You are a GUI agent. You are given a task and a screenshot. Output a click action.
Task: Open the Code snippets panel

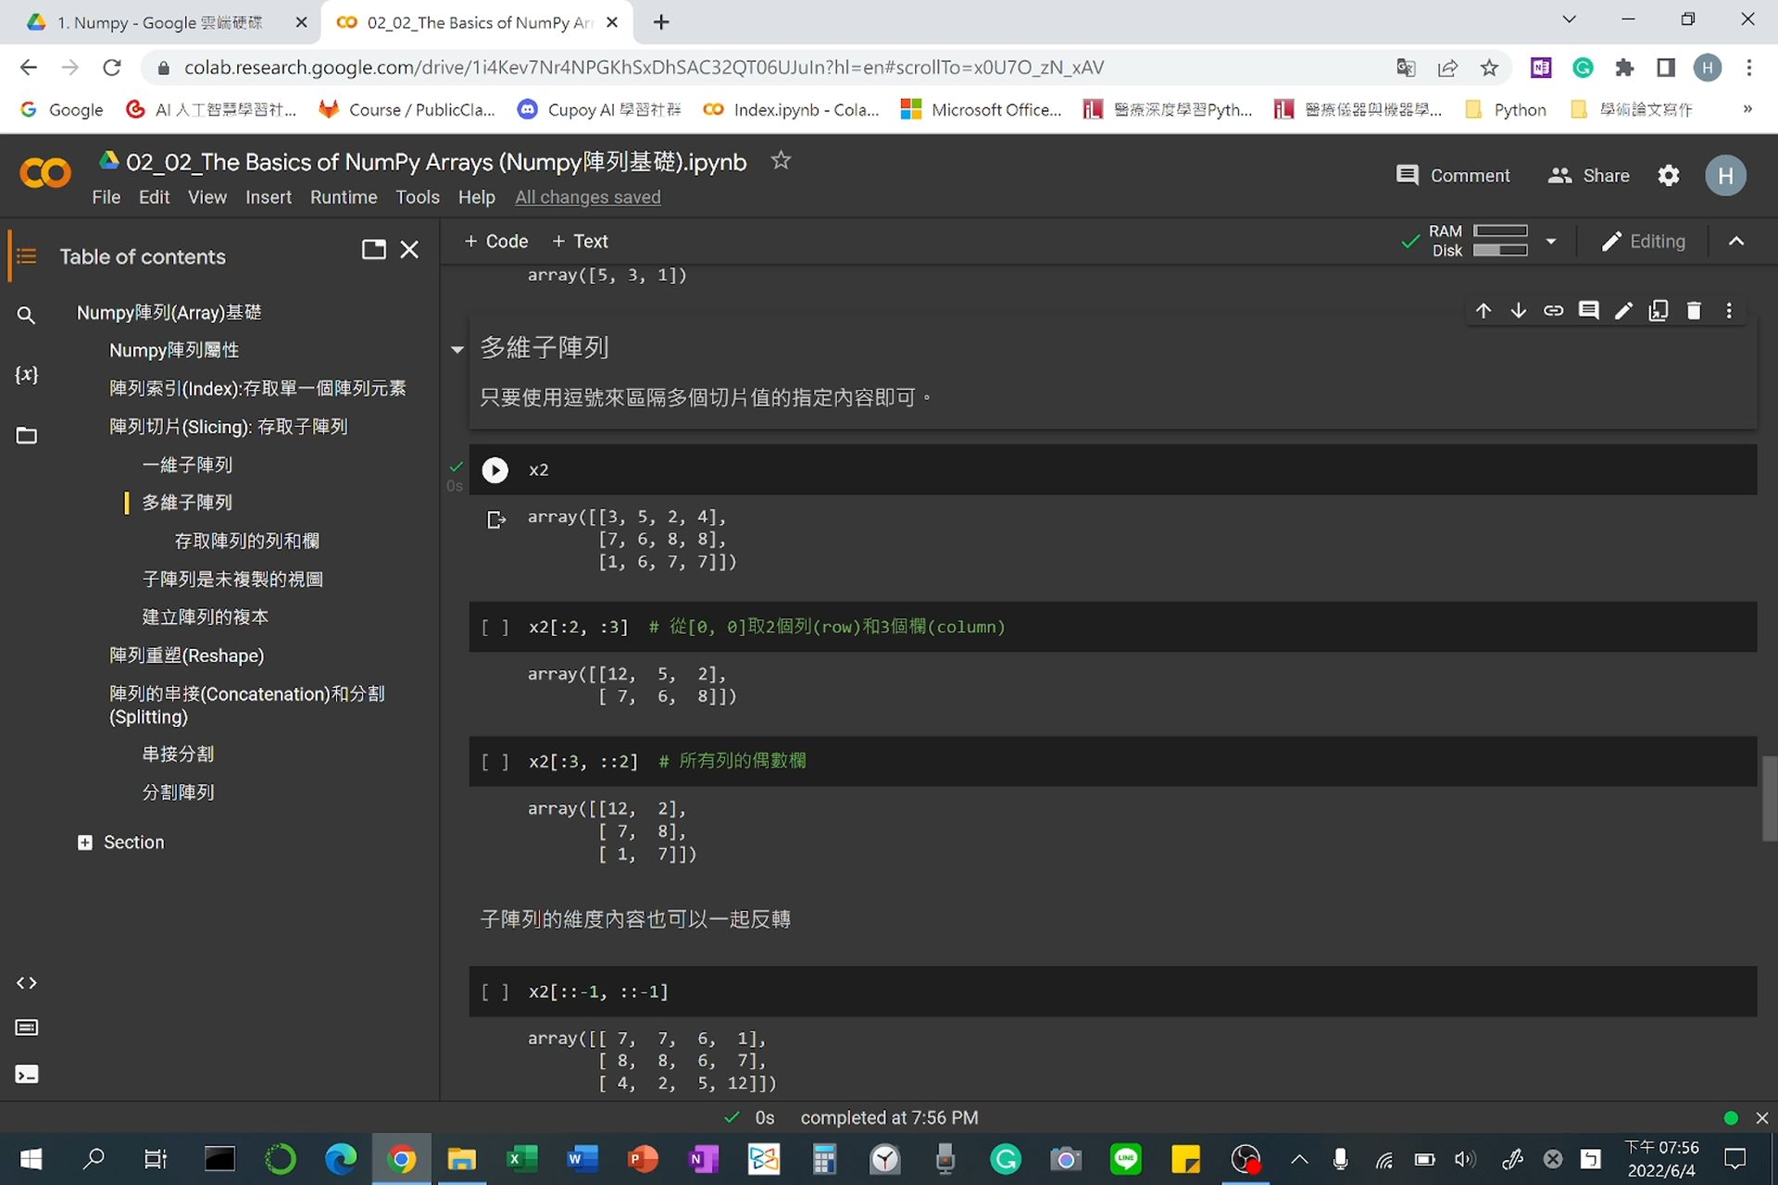[26, 983]
